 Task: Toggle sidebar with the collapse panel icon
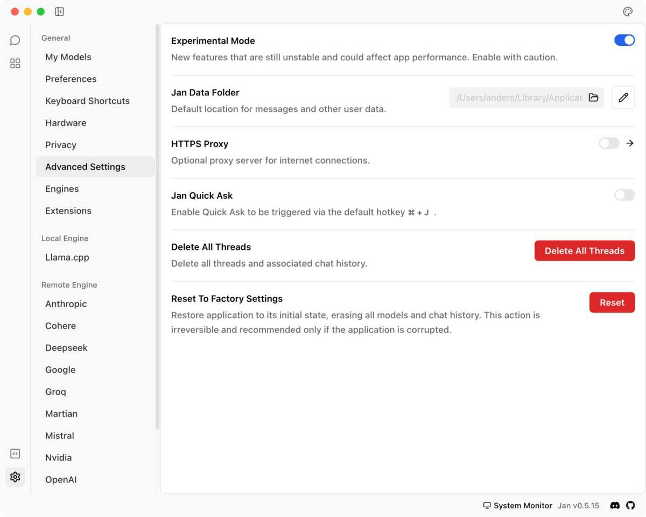(60, 12)
